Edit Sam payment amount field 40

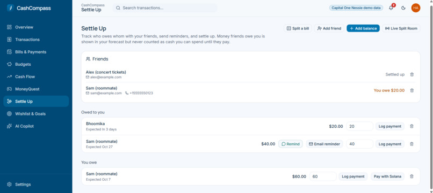point(360,144)
